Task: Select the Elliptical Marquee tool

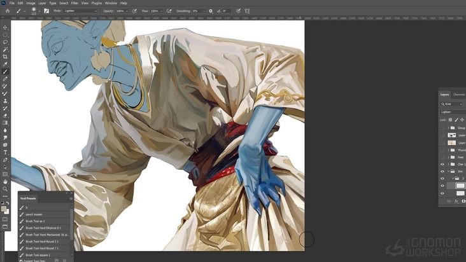Action: tap(5, 35)
